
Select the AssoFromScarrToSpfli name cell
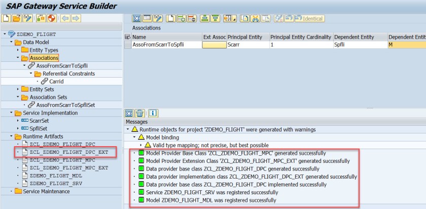pyautogui.click(x=166, y=45)
